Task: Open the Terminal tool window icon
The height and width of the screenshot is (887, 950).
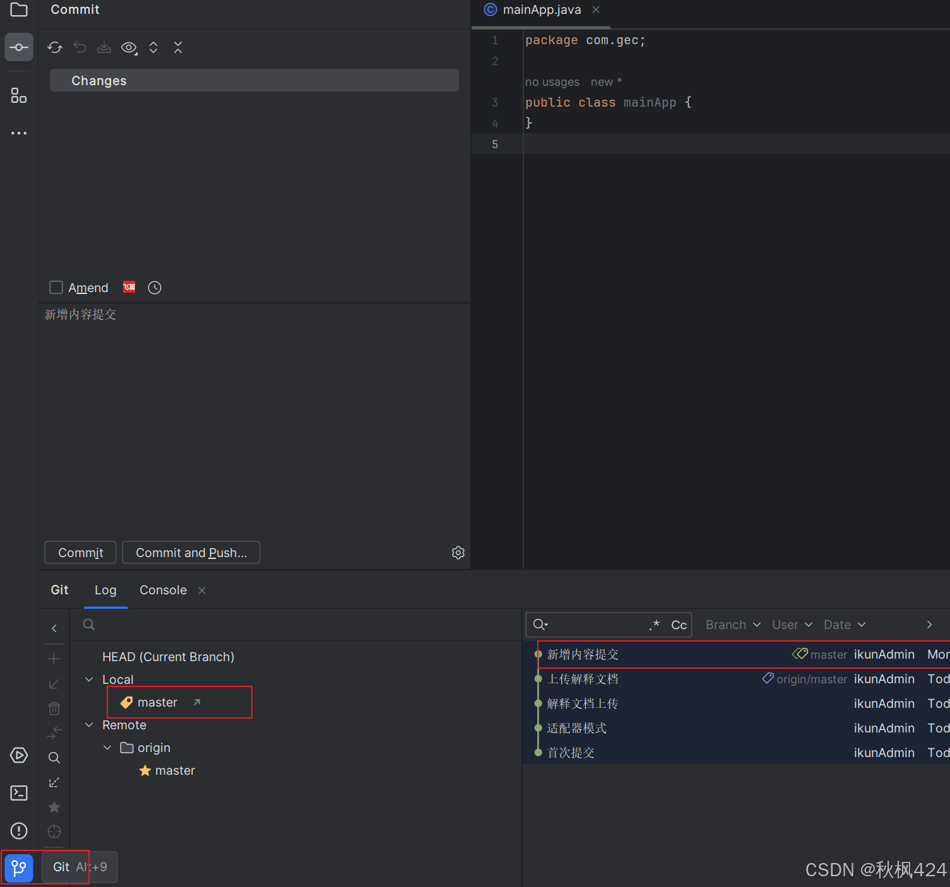Action: click(x=18, y=793)
